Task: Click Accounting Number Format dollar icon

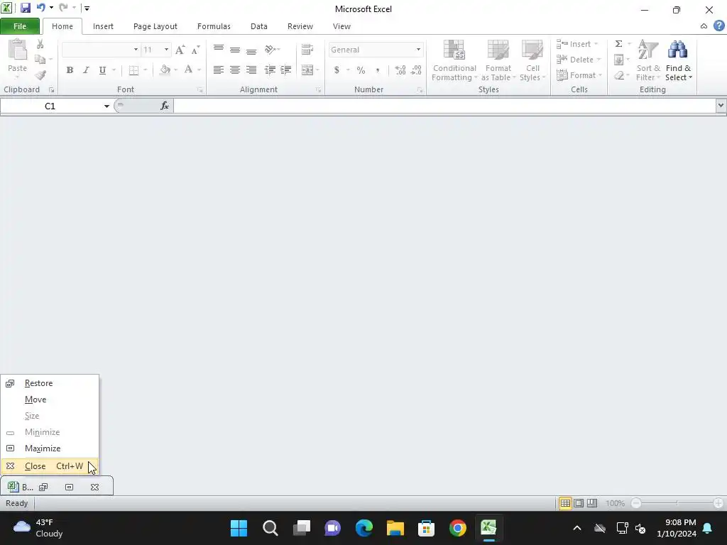Action: point(337,70)
